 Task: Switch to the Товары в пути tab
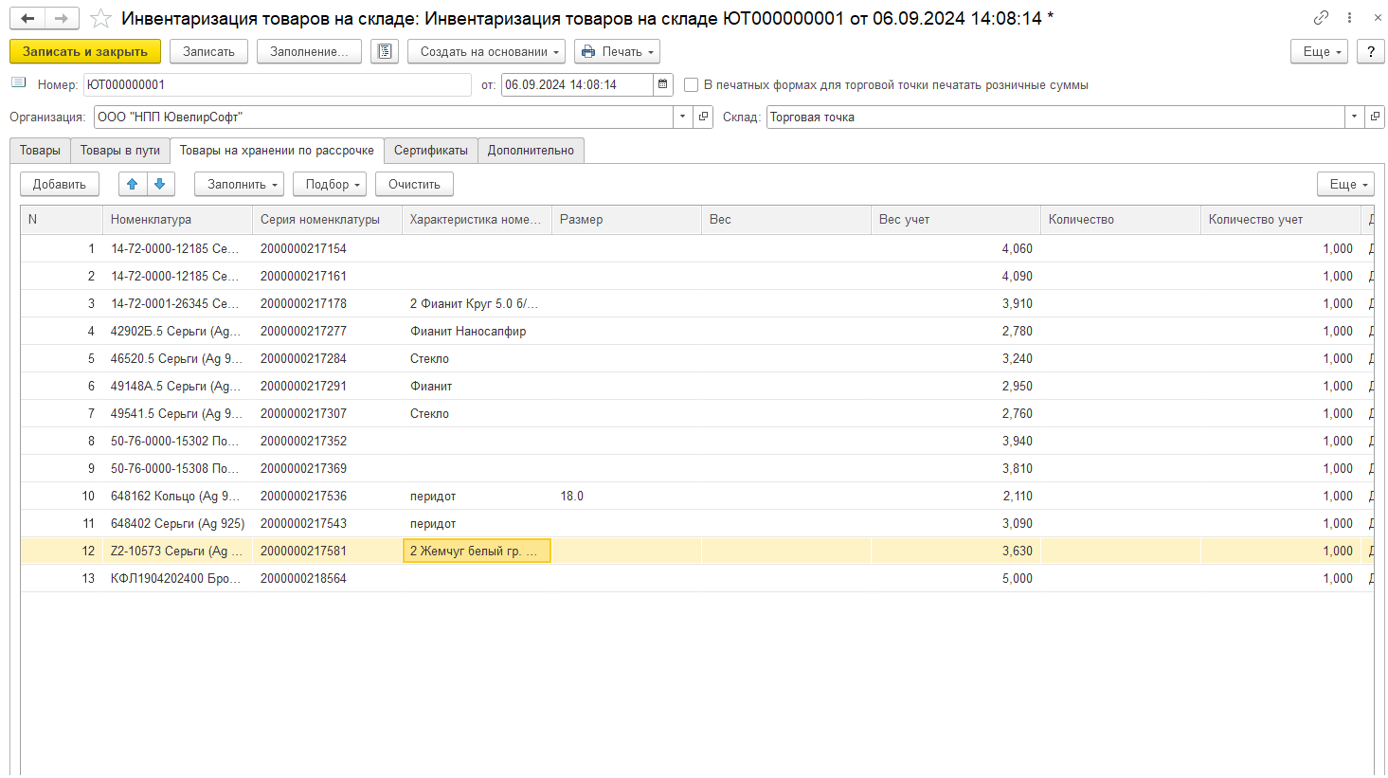coord(120,151)
